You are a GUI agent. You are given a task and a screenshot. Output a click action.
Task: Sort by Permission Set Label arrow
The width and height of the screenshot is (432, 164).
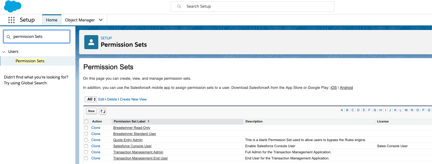pyautogui.click(x=149, y=121)
